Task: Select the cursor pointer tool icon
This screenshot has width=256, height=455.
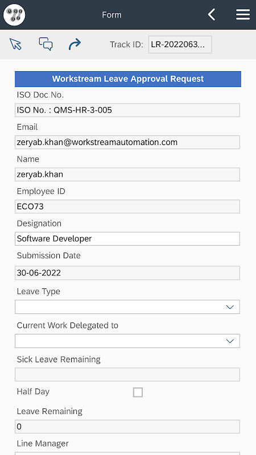Action: pos(15,44)
